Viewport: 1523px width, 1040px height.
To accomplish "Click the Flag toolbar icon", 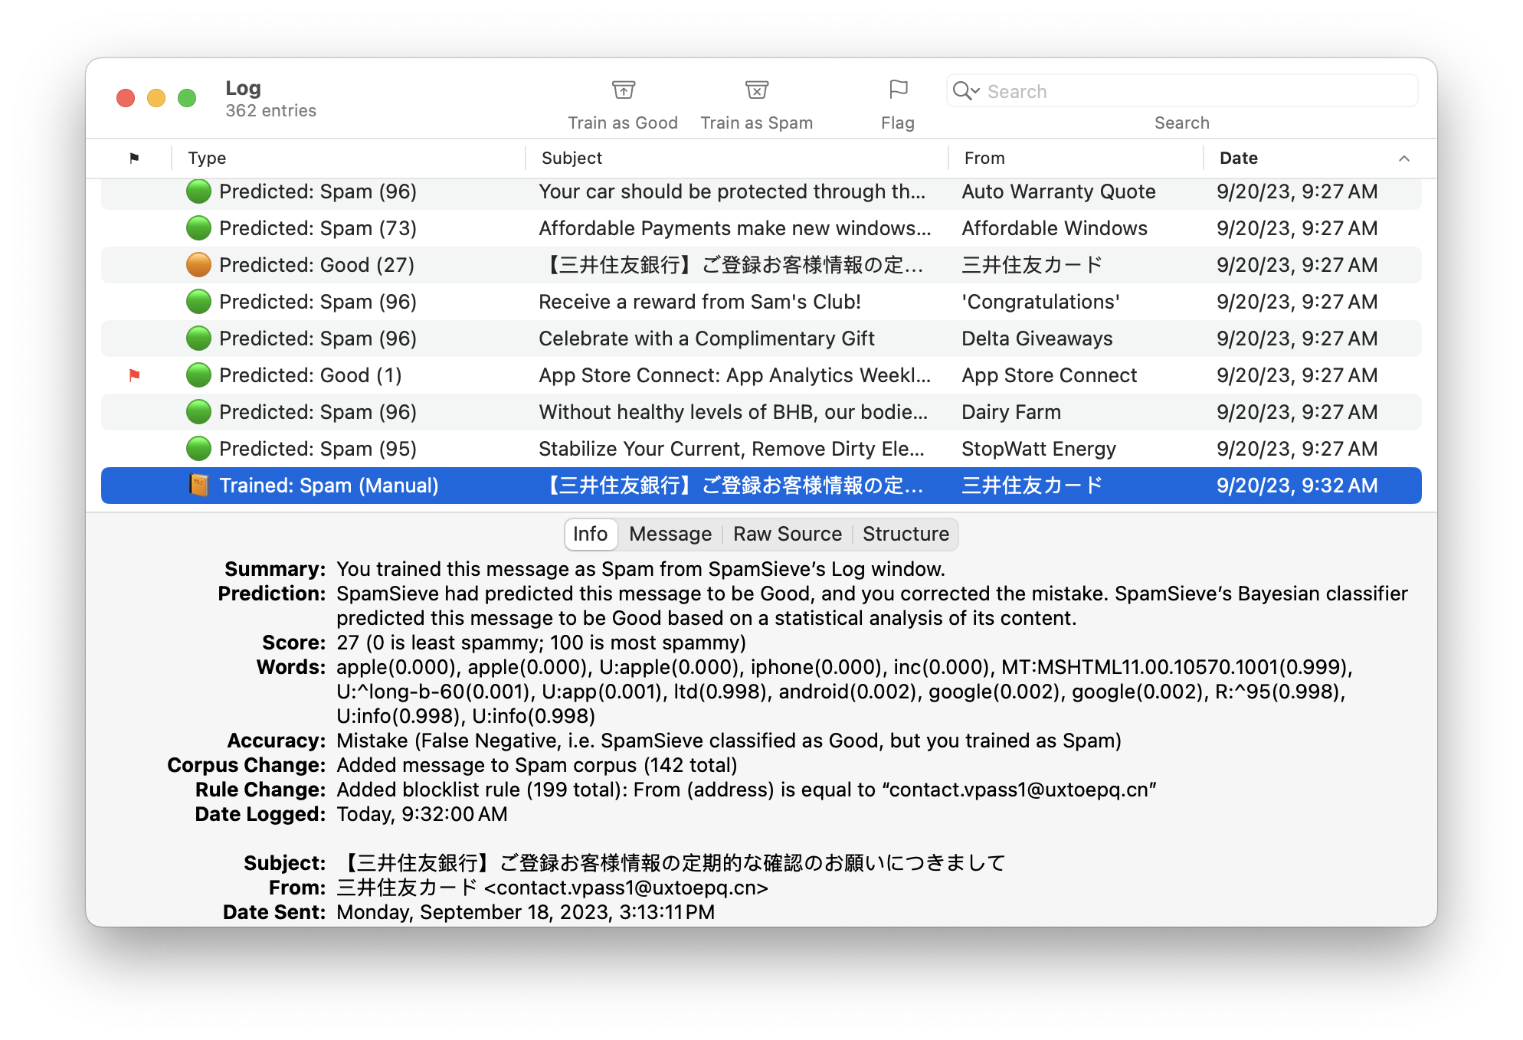I will (898, 90).
